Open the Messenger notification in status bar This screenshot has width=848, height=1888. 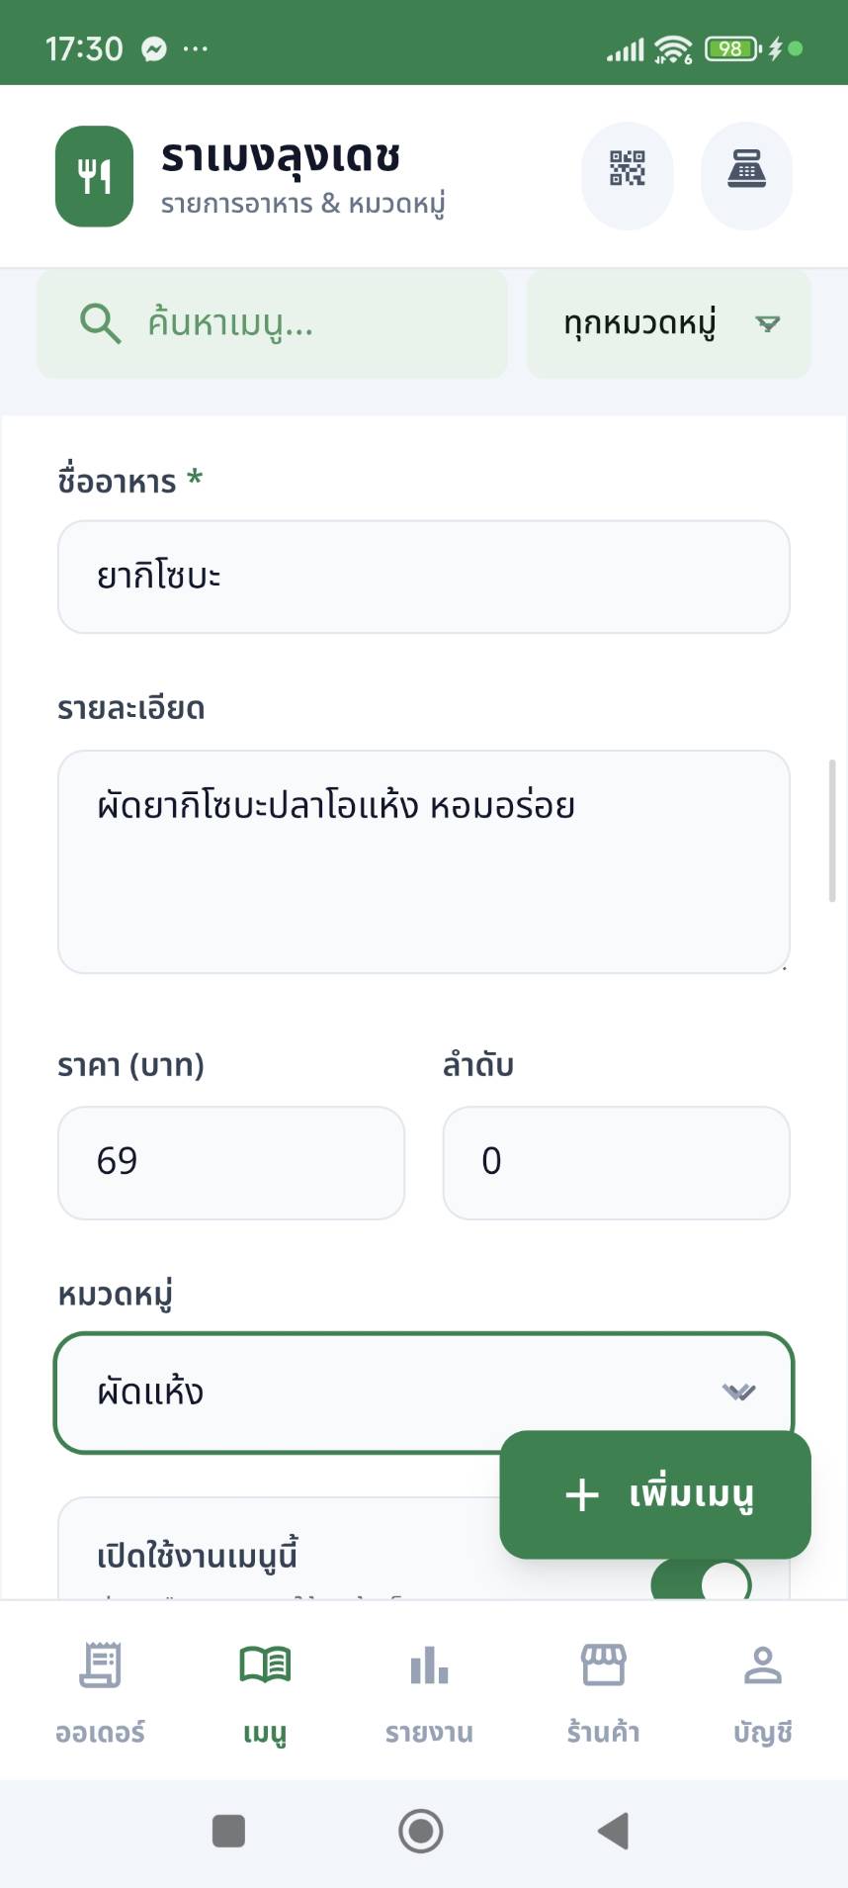(x=154, y=48)
